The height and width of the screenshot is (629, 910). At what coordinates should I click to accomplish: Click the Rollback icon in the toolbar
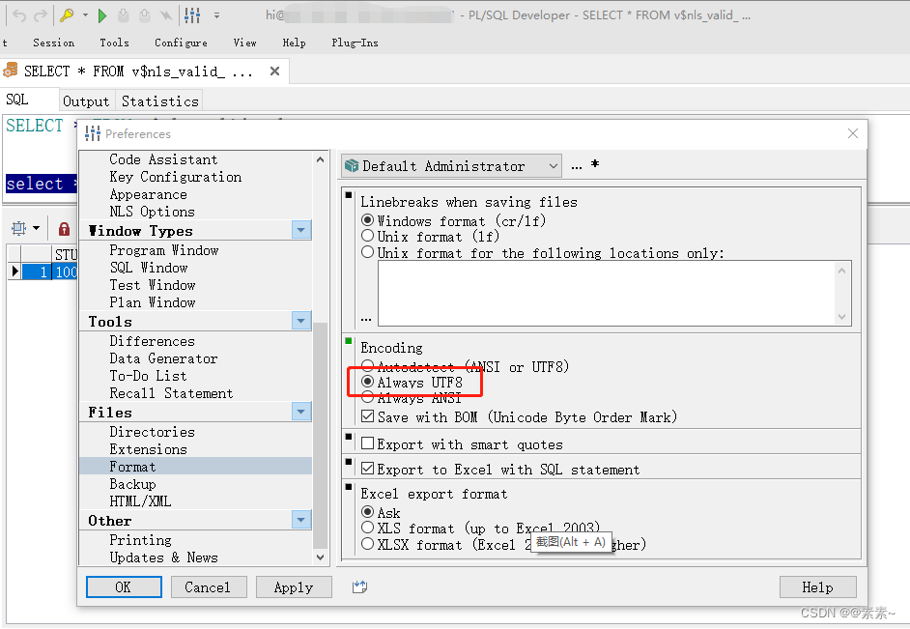(x=145, y=15)
